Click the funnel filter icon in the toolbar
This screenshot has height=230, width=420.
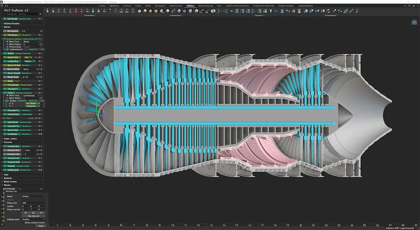pos(271,11)
